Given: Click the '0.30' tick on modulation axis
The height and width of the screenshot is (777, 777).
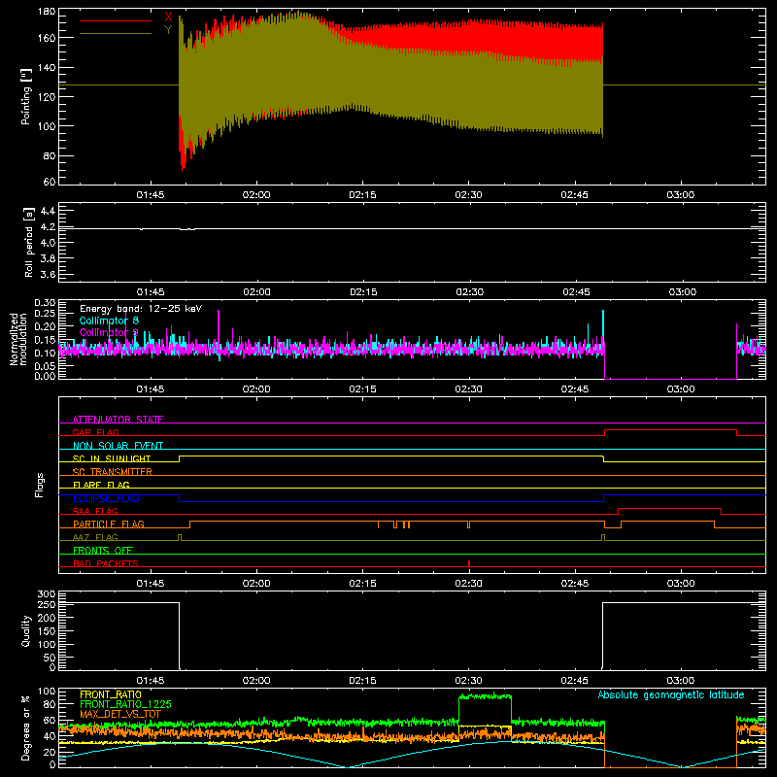Looking at the screenshot, I should (x=45, y=303).
